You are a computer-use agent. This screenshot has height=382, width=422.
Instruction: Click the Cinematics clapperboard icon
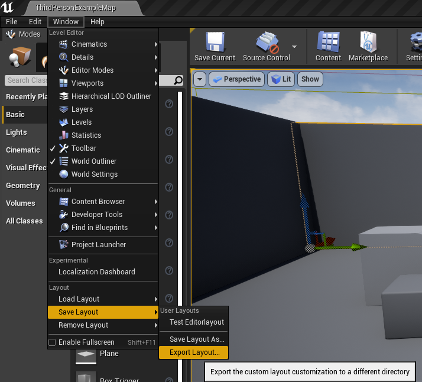click(63, 44)
